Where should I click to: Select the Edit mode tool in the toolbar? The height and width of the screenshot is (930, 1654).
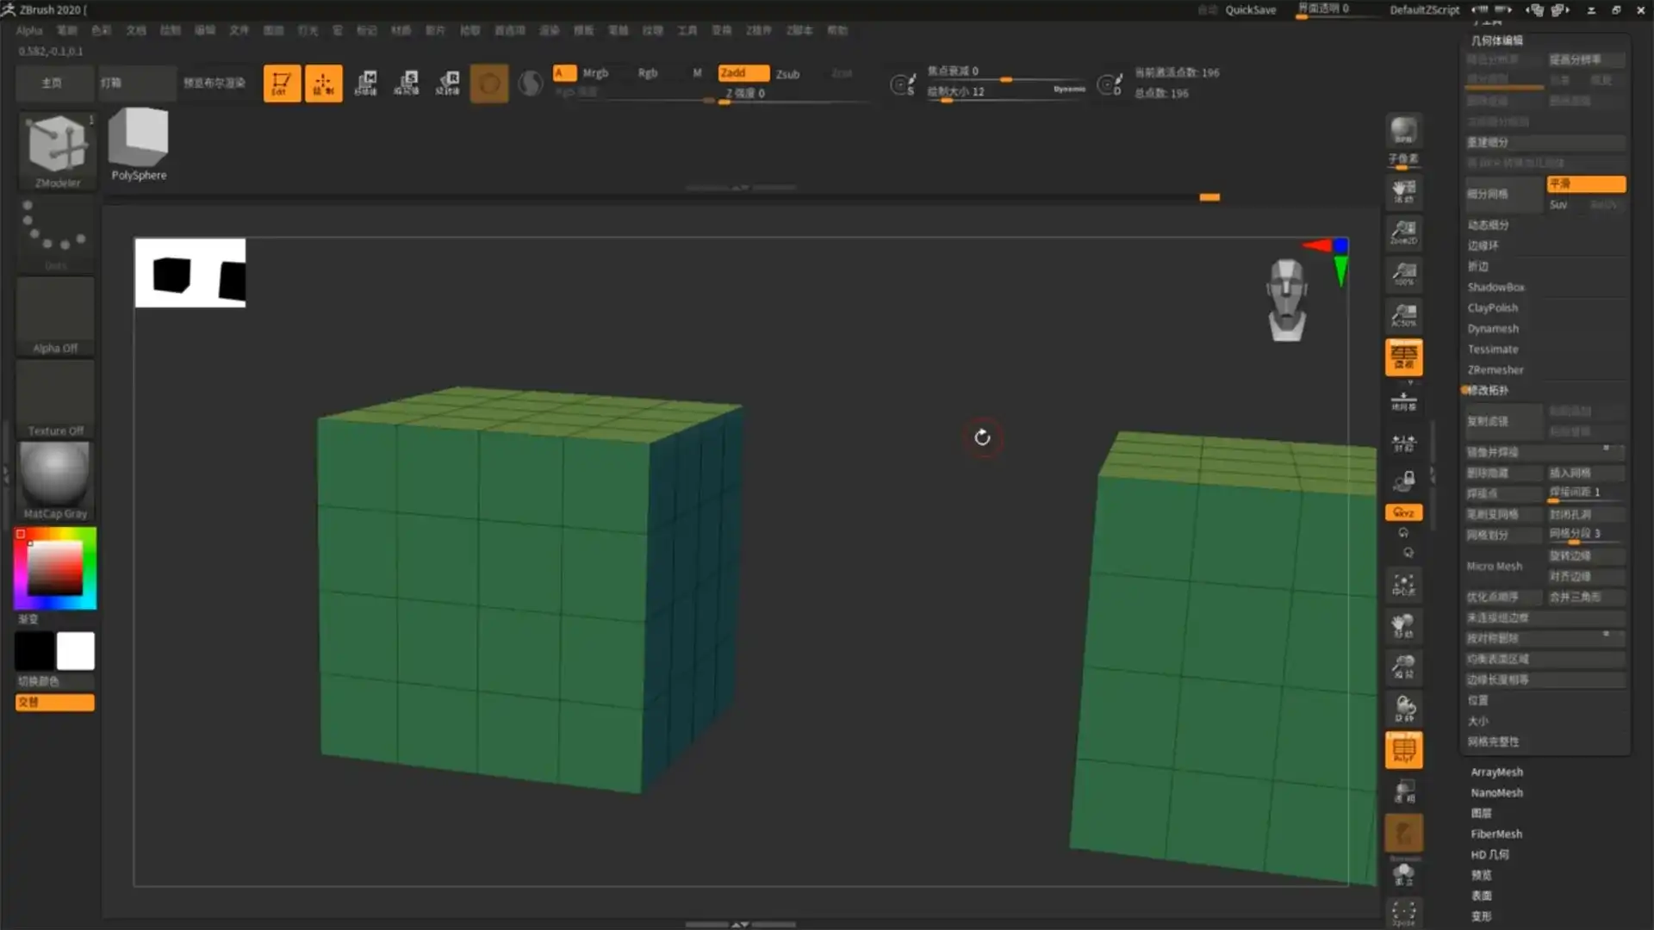coord(282,83)
